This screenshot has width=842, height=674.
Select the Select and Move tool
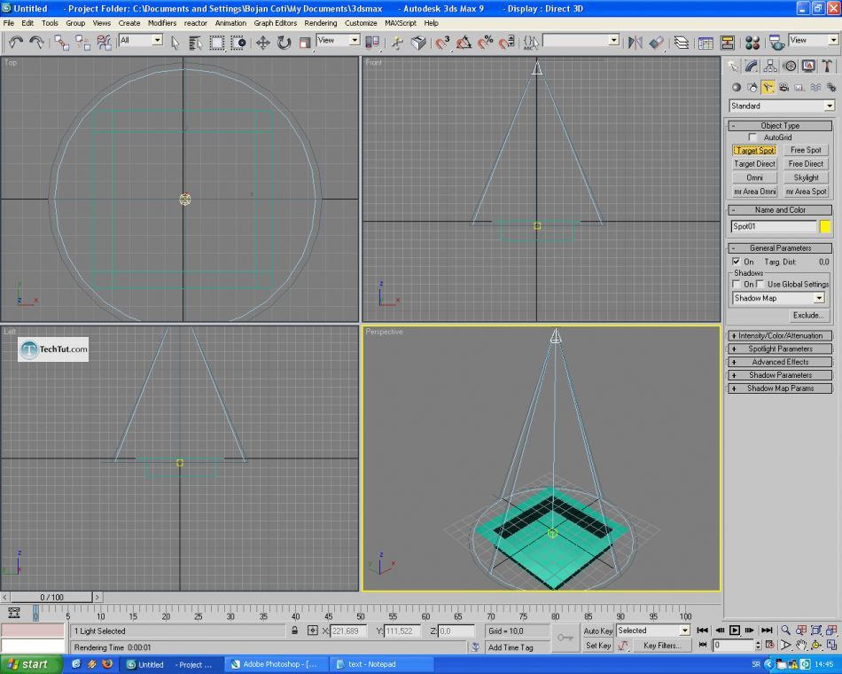(x=263, y=42)
